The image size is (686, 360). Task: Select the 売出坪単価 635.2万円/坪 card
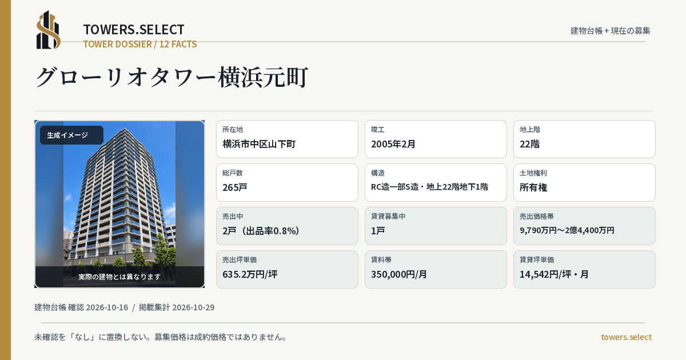[287, 269]
